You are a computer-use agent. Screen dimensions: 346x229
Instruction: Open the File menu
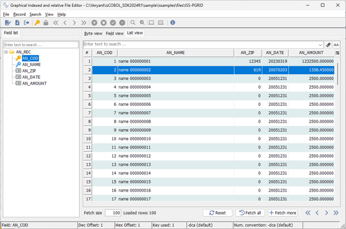point(6,14)
